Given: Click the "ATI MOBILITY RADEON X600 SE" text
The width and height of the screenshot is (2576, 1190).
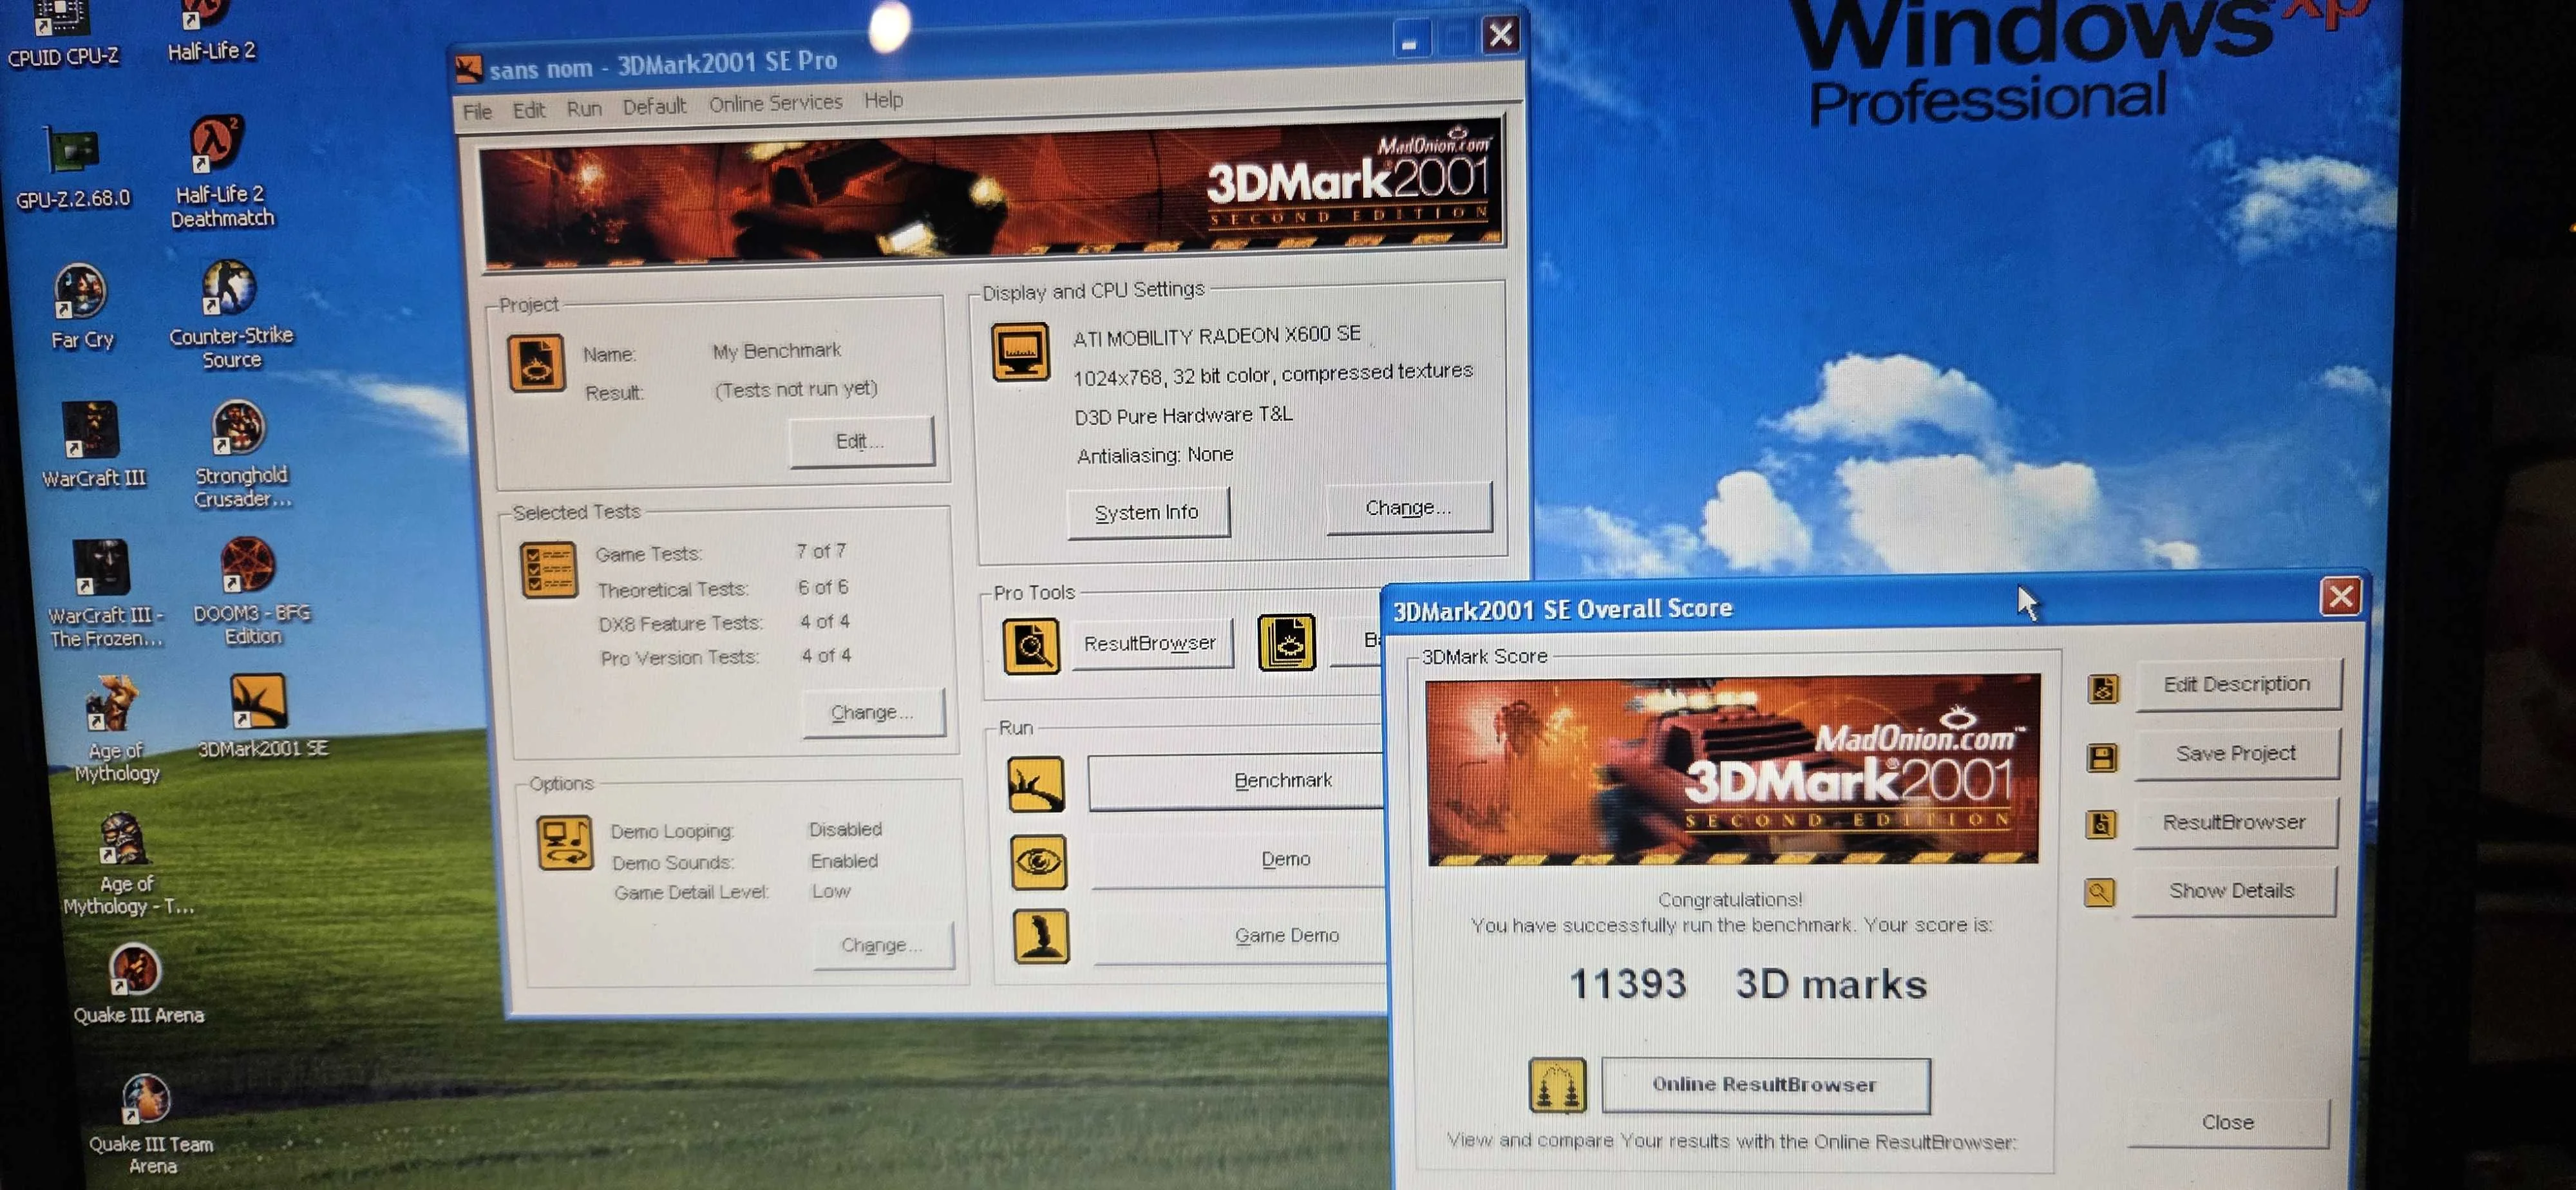Looking at the screenshot, I should click(x=1217, y=336).
